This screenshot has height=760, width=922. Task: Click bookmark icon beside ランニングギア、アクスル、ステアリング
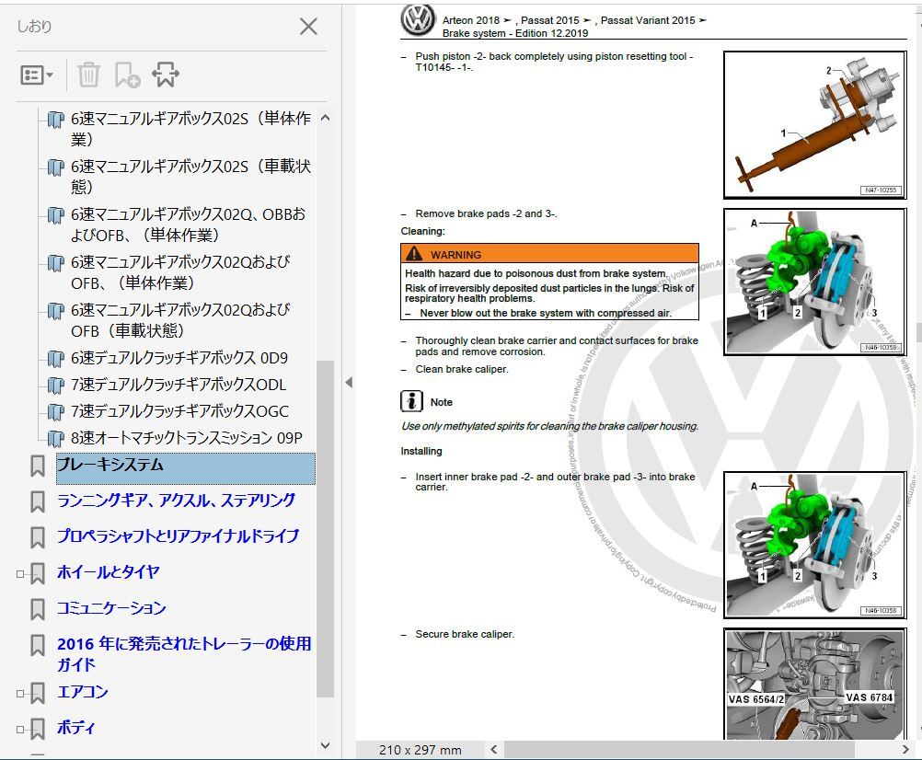(38, 501)
